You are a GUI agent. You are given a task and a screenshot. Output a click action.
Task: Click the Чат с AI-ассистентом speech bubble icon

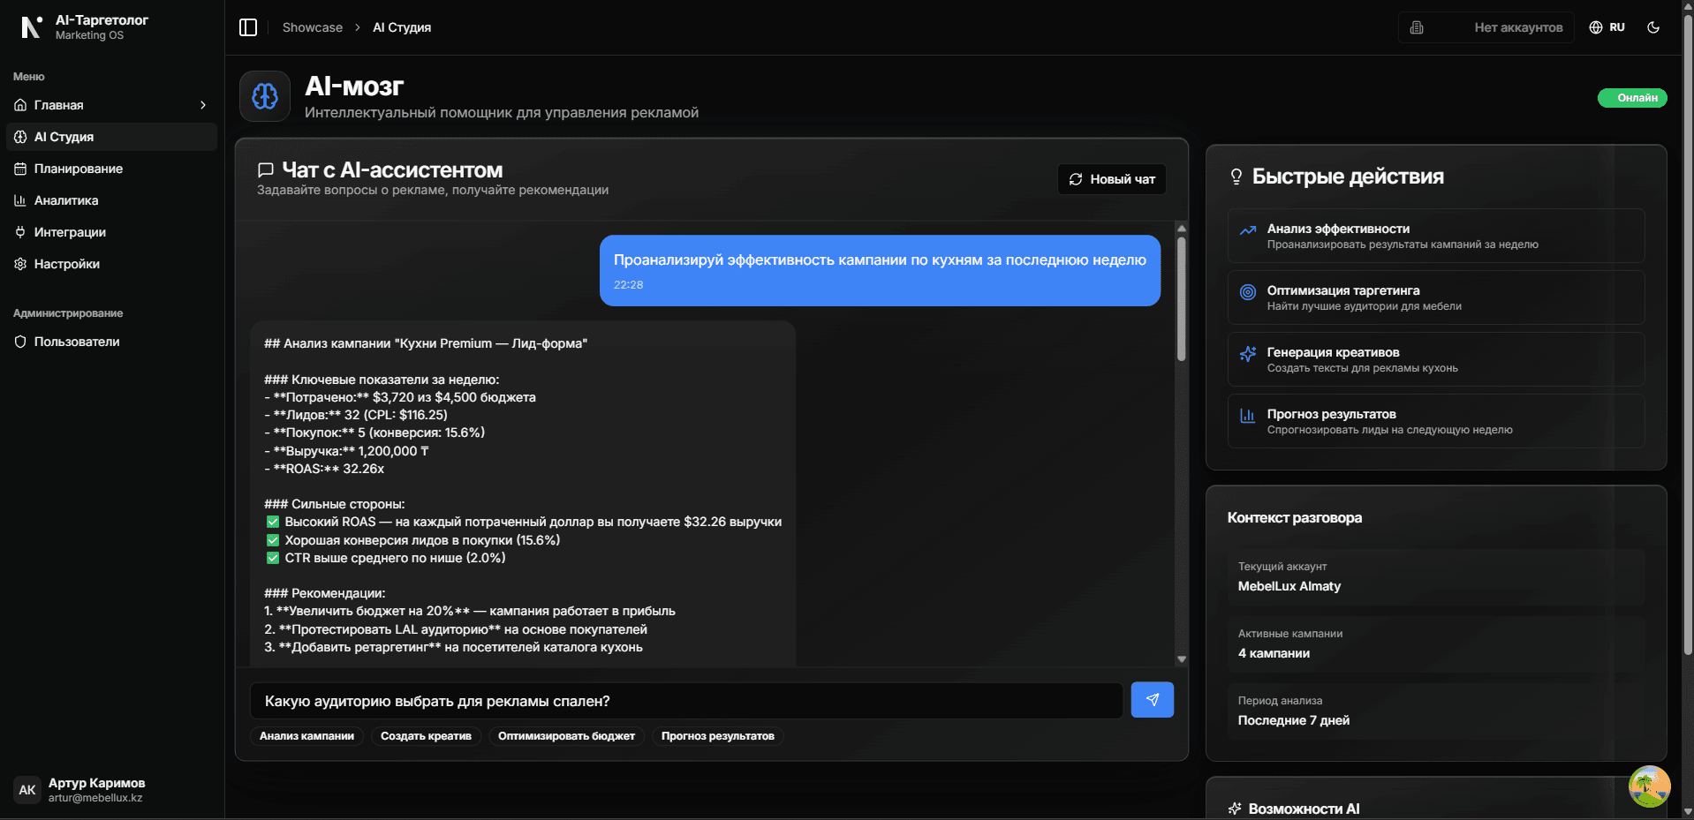tap(266, 169)
